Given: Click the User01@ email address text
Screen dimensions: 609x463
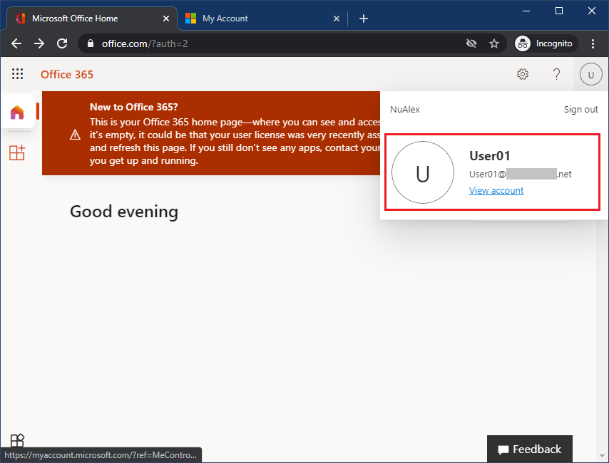Looking at the screenshot, I should point(521,175).
